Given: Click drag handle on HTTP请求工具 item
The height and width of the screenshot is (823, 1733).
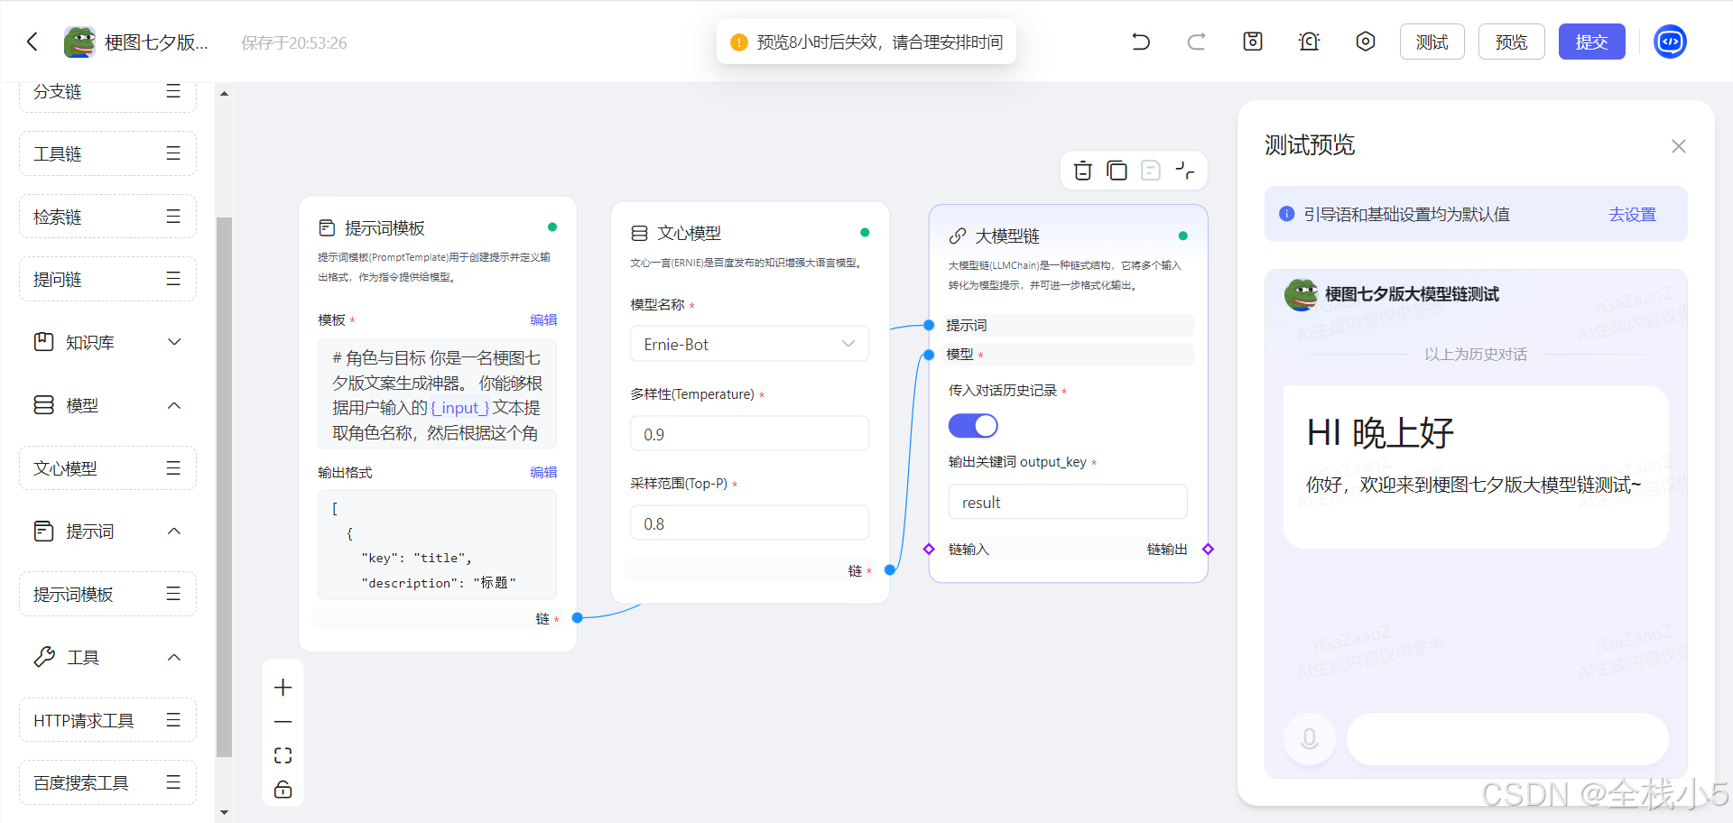Looking at the screenshot, I should [173, 720].
